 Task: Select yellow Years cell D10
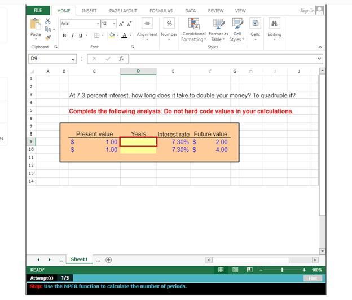(138, 150)
